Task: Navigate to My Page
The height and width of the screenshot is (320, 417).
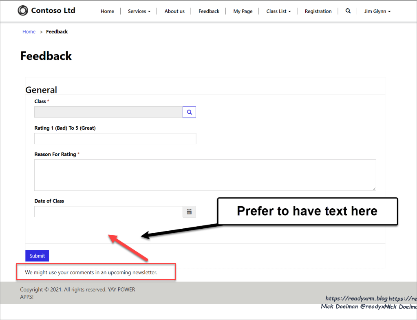Action: point(243,11)
